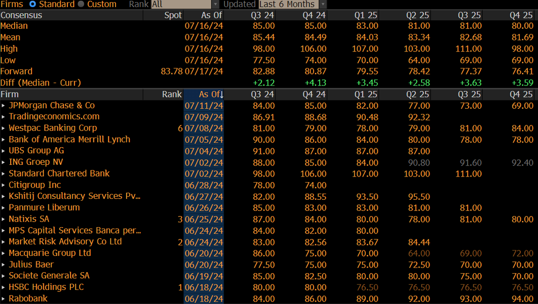This screenshot has width=538, height=304.
Task: Expand the Kshitij Consultancy Services row
Action: tap(3, 196)
